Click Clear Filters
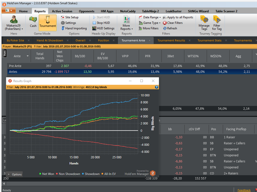Image resolution: width=257 pixels, height=192 pixels. click(x=173, y=23)
